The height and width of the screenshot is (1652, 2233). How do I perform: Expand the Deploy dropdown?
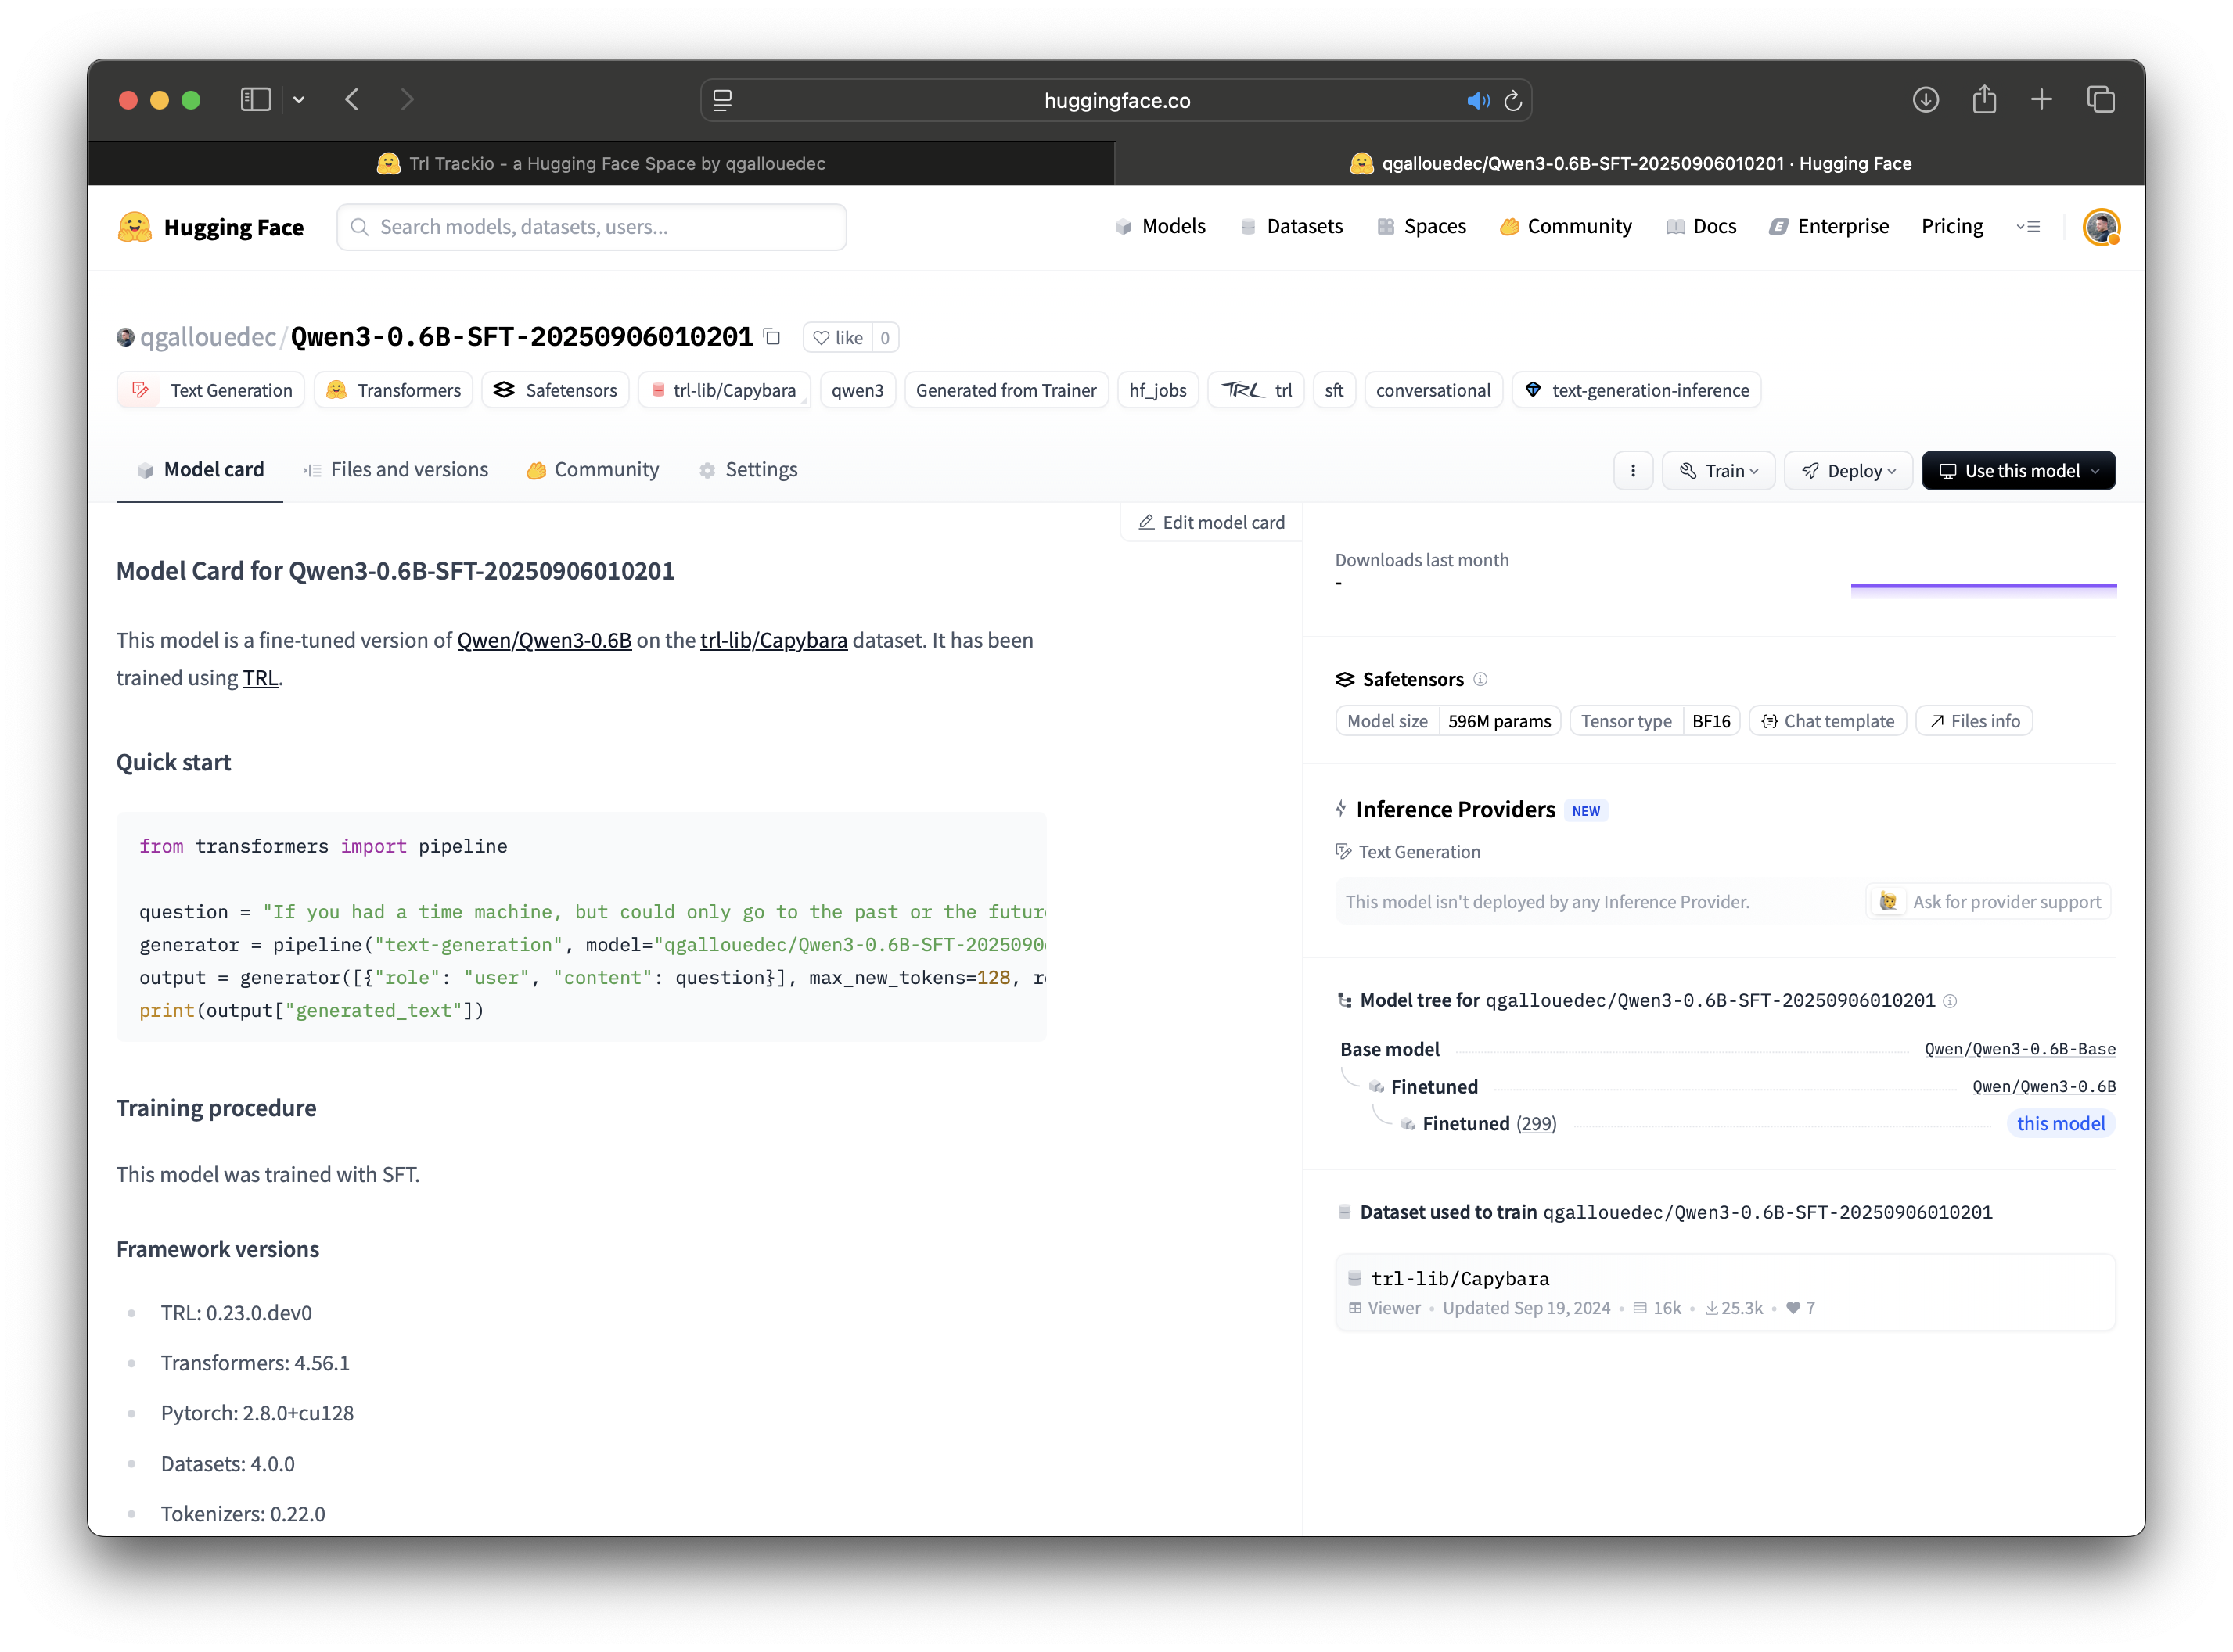[1847, 471]
